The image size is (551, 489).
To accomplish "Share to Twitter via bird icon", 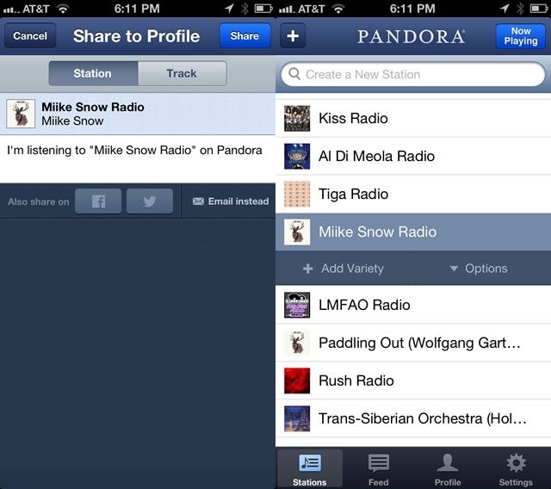I will coord(150,201).
